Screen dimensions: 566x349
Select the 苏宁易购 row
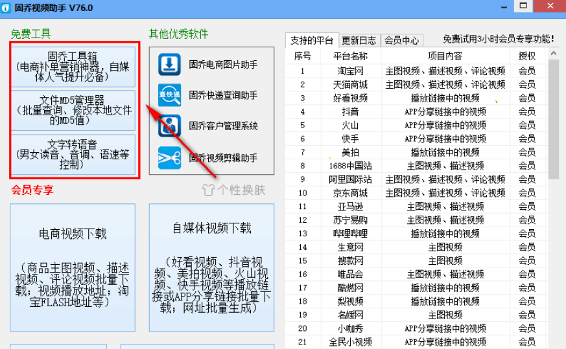[x=416, y=220]
